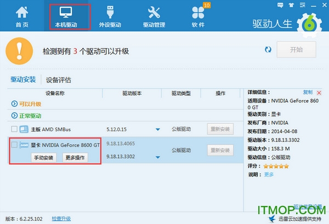Click the 显卡 NVIDIA GeForce 8600 GT name
The height and width of the screenshot is (224, 329).
click(x=65, y=145)
